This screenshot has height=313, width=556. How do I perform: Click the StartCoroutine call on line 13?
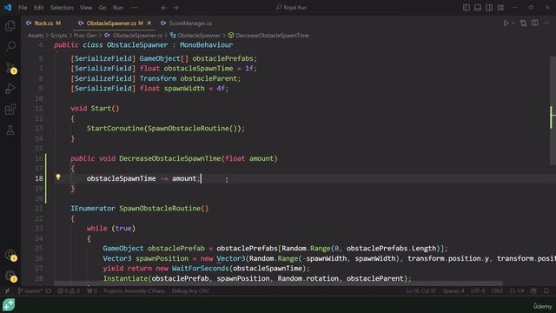coord(115,128)
